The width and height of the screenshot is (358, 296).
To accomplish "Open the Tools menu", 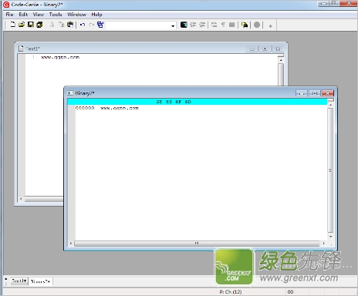I will click(56, 15).
